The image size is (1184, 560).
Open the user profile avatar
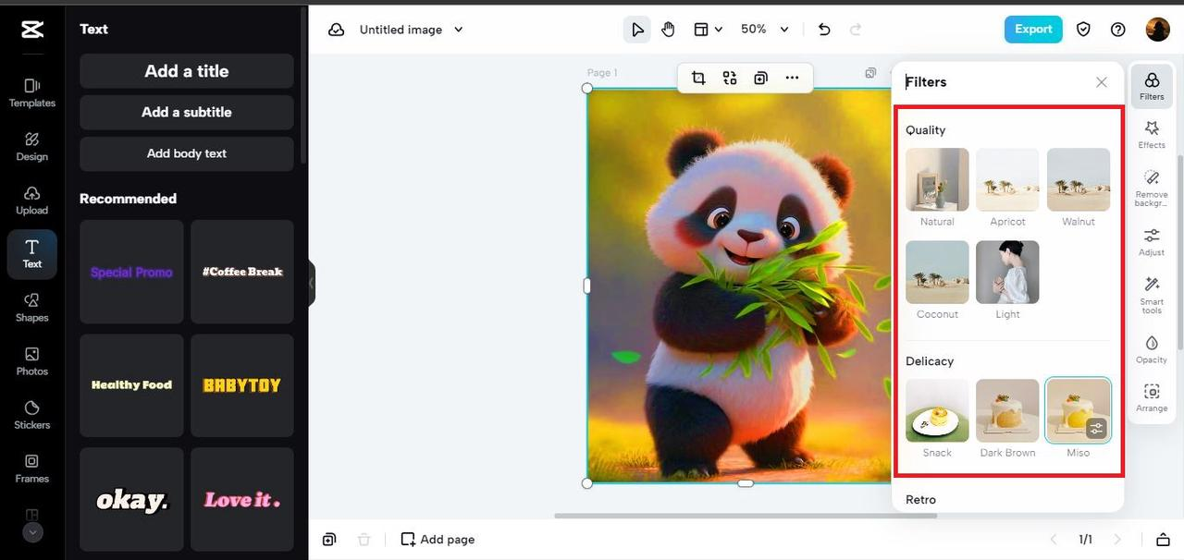pos(1158,30)
